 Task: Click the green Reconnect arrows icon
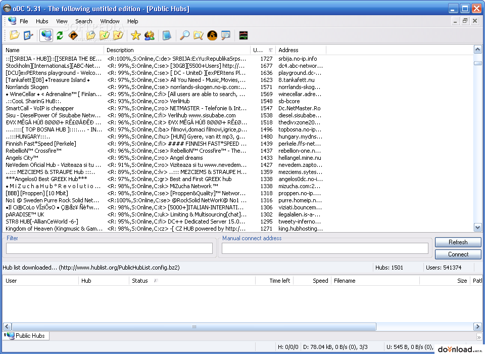point(60,35)
